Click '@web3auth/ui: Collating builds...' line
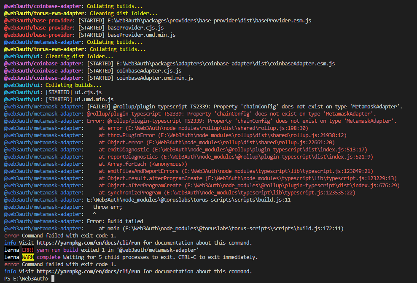This screenshot has width=417, height=283. [53, 85]
